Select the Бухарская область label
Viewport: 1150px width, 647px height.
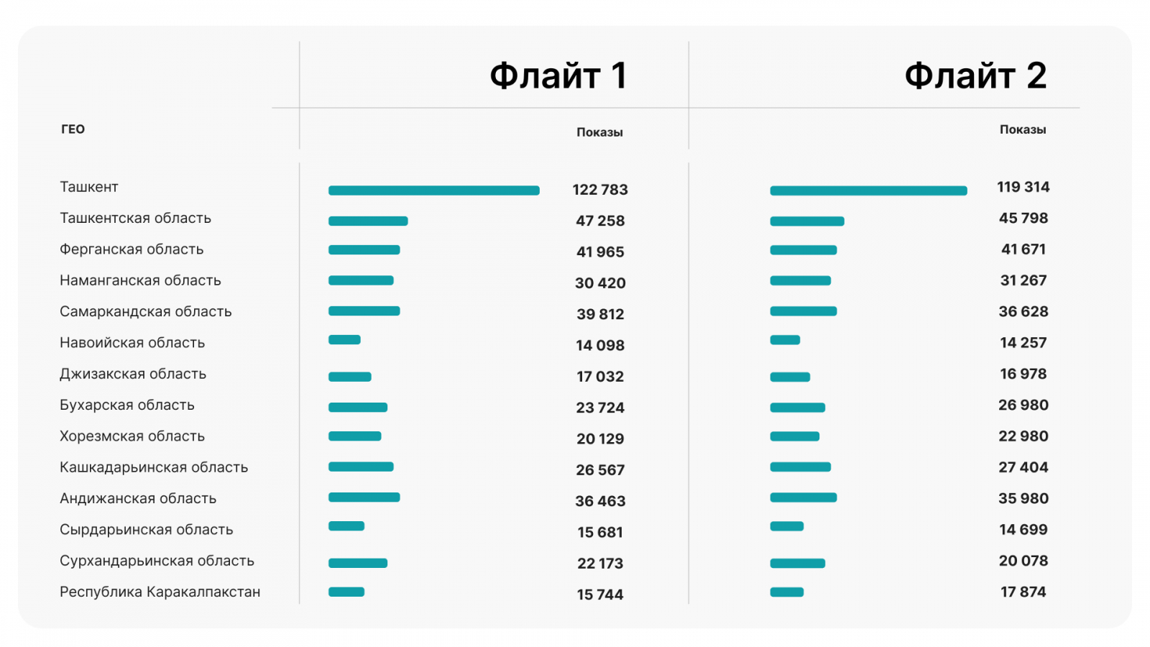(x=127, y=405)
